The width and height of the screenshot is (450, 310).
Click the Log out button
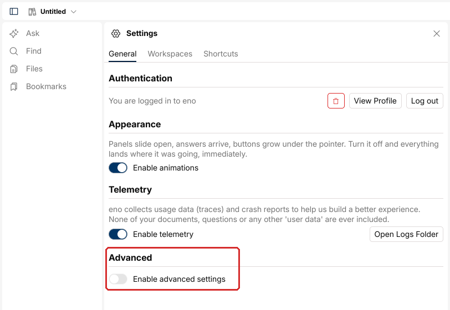tap(425, 101)
